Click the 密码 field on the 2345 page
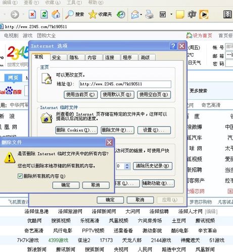 point(229,64)
